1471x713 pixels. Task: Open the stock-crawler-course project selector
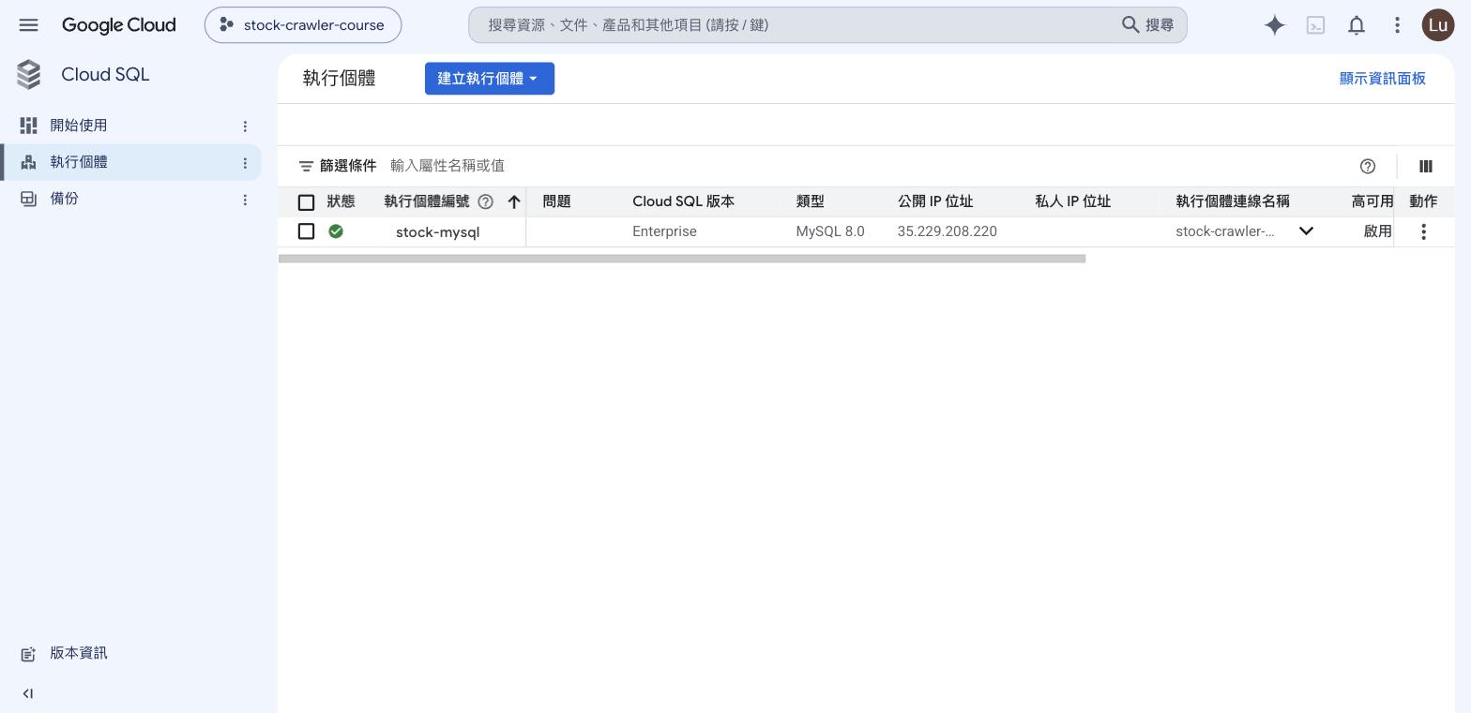tap(303, 25)
